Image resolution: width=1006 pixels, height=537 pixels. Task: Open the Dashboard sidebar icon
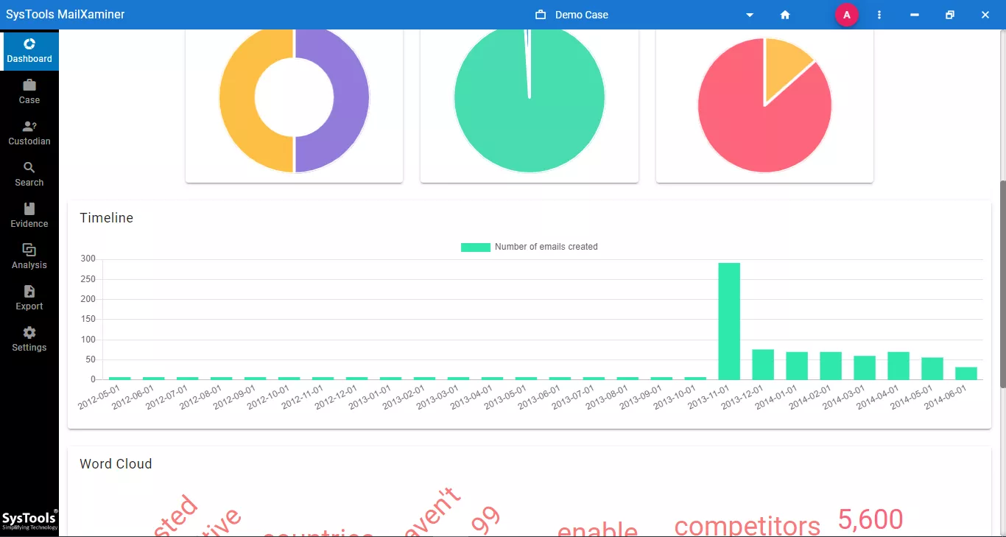[x=29, y=44]
